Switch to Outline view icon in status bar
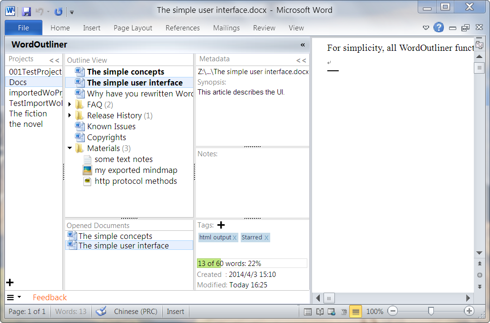This screenshot has width=490, height=323. pos(344,312)
